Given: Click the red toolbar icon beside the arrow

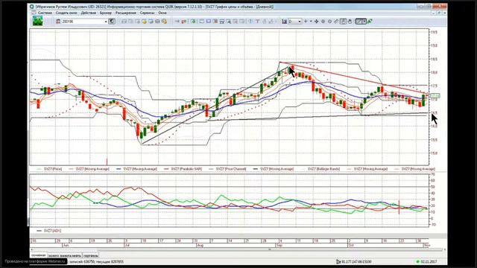Looking at the screenshot, I should tap(184, 22).
